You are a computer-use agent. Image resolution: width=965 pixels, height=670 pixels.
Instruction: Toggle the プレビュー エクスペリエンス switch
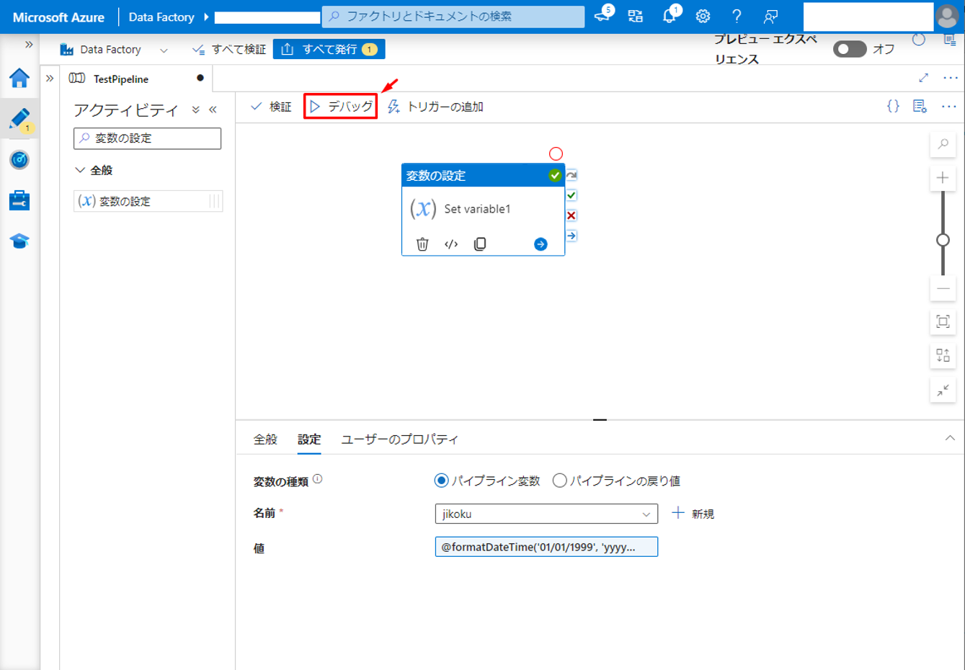point(849,49)
